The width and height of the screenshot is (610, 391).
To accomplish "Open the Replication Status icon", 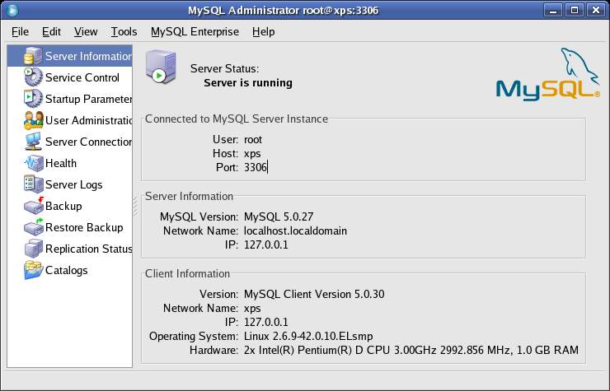I will point(33,249).
